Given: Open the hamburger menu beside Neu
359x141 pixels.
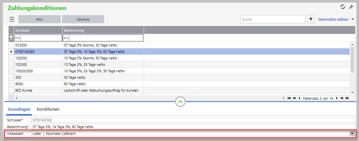Looking at the screenshot, I should click(x=12, y=20).
